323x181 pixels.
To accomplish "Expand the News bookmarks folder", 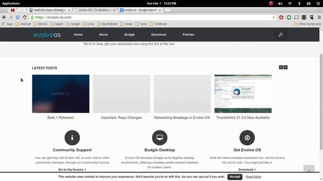I will pyautogui.click(x=127, y=24).
